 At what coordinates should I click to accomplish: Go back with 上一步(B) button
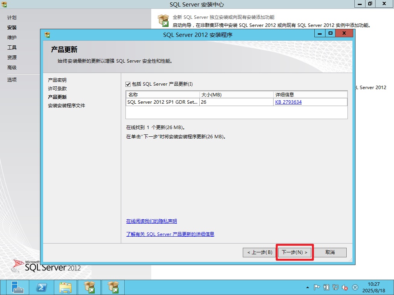coord(260,252)
